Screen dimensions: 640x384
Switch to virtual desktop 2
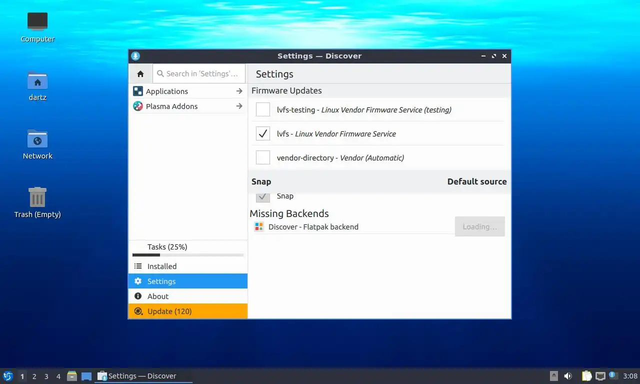pos(34,376)
